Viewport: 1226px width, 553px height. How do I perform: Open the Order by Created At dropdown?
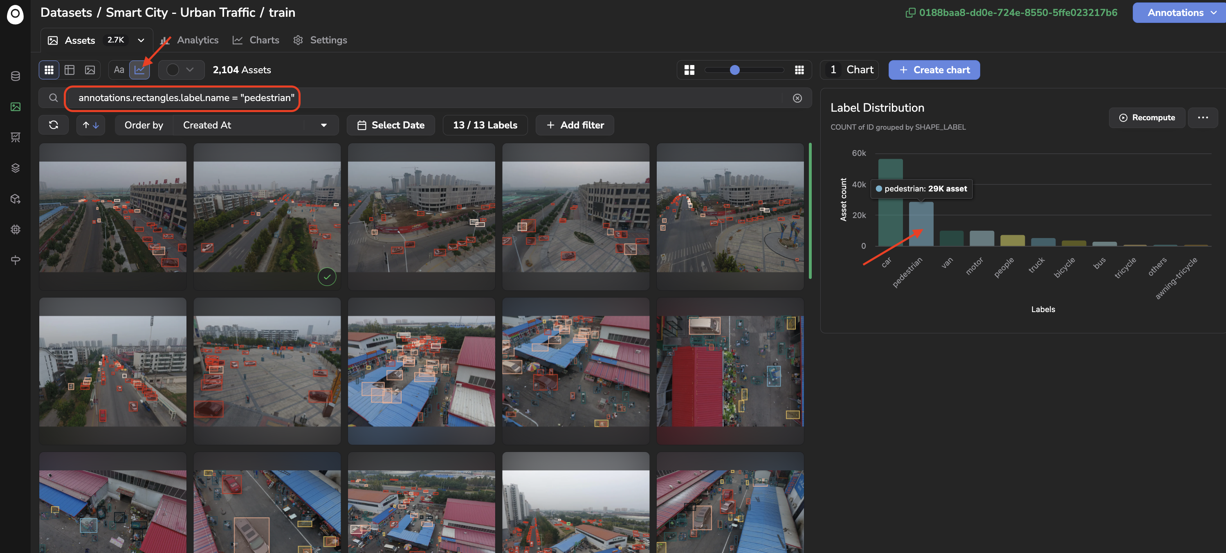click(x=256, y=125)
